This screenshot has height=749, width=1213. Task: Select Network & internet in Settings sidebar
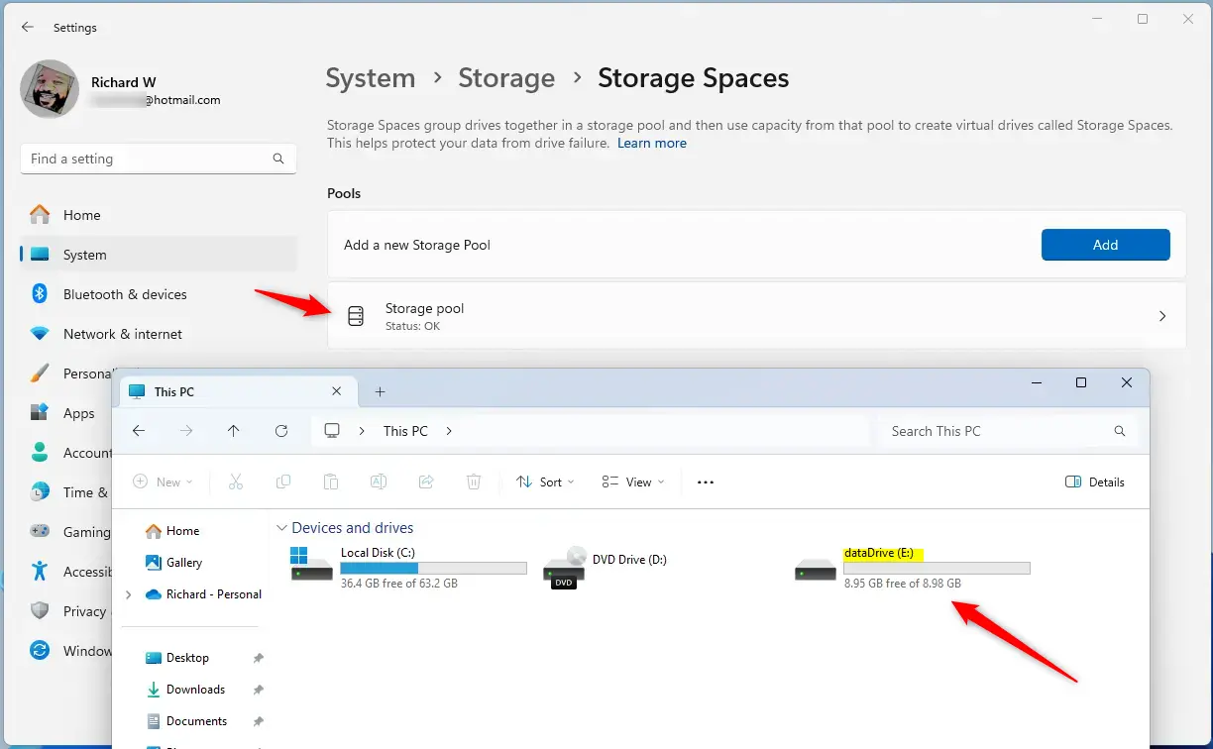[123, 334]
